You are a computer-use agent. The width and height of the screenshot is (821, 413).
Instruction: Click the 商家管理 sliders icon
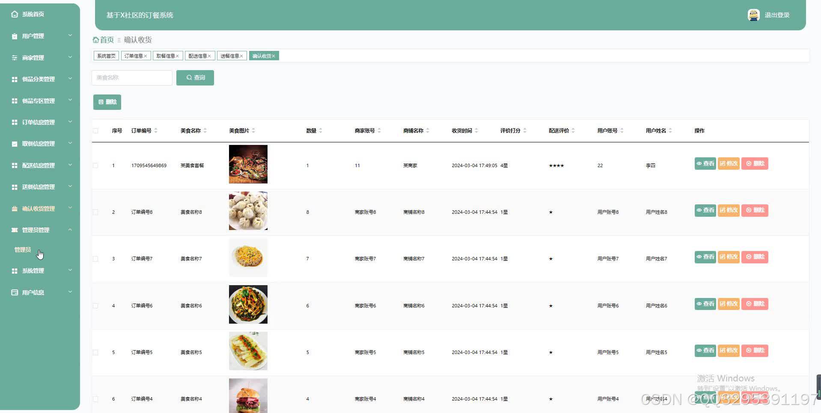click(x=15, y=58)
